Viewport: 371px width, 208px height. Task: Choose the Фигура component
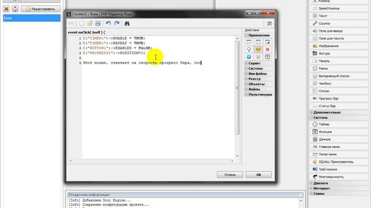click(x=339, y=53)
